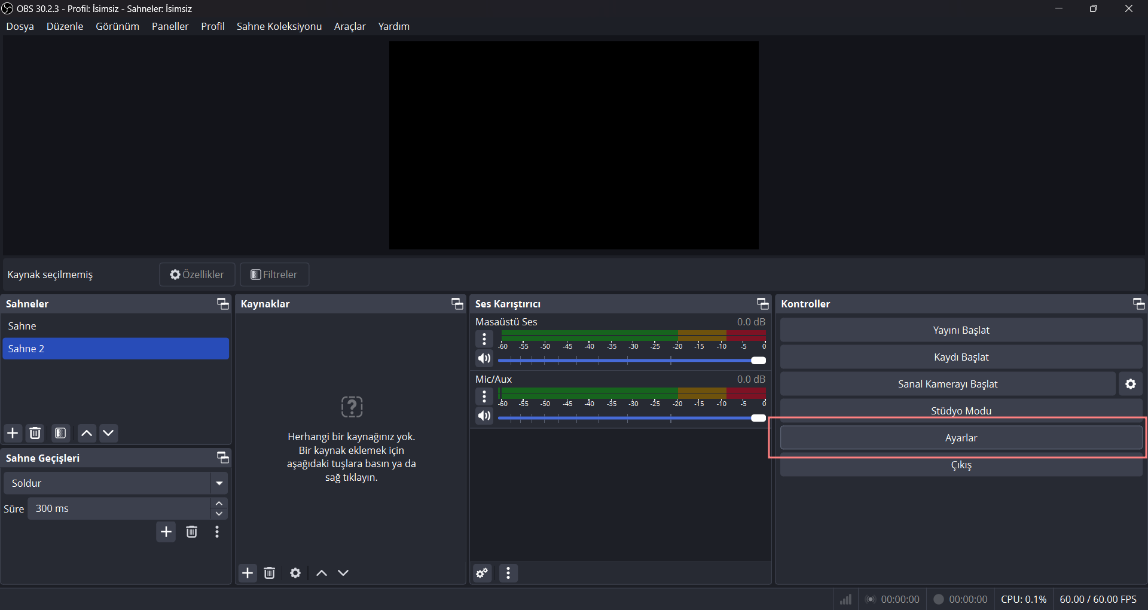Select the Sahne 2 scene row

[x=116, y=349]
